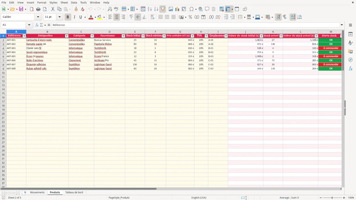Screen dimensions: 356x200
Task: Open sidebar Navigator compass icon
Action: point(351,60)
